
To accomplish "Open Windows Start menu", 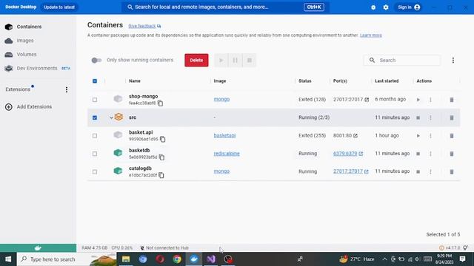I will point(8,259).
